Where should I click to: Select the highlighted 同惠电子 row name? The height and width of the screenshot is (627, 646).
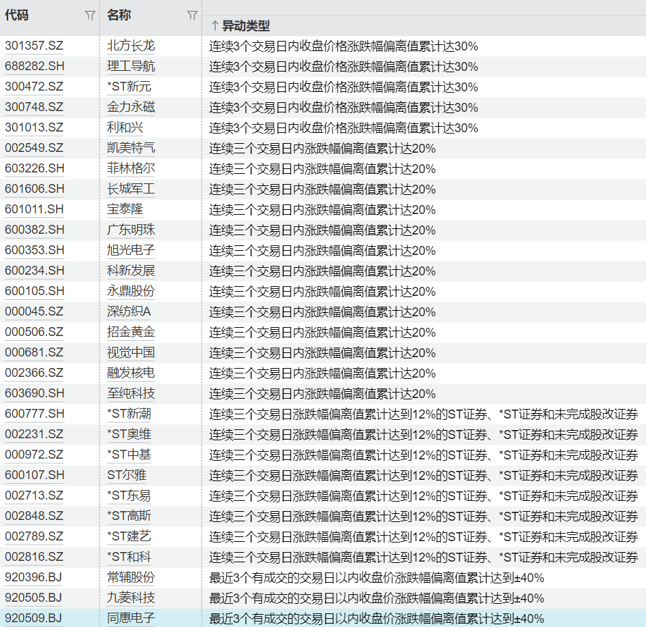click(x=131, y=619)
